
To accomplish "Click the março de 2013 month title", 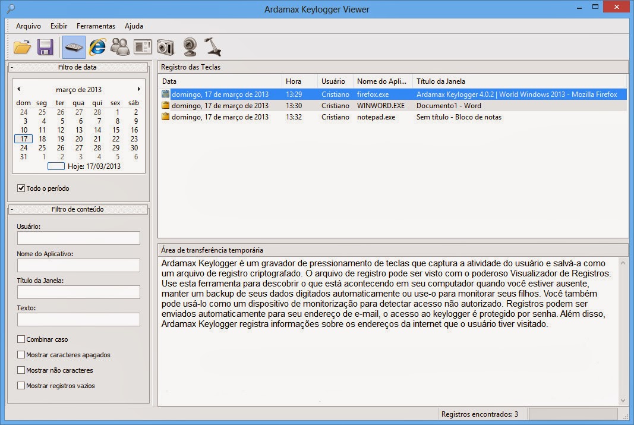I will pos(78,89).
